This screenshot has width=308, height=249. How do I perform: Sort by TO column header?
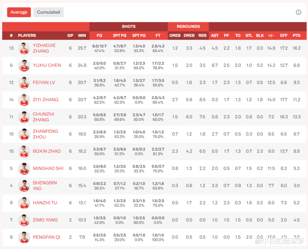(x=238, y=35)
